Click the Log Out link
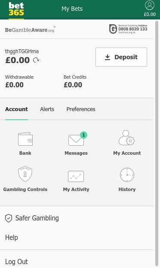The width and height of the screenshot is (160, 268). point(16,262)
